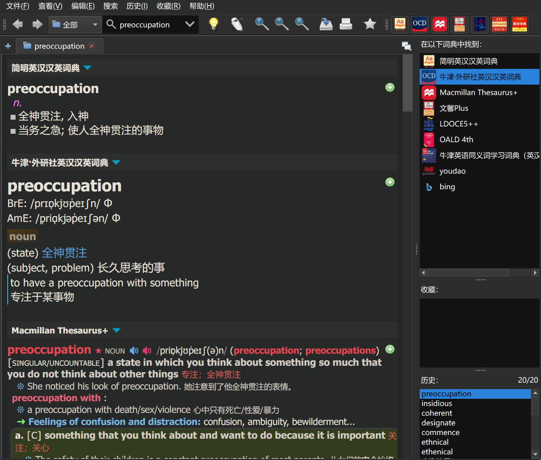Play blue speaker audio in Macmillan entry
This screenshot has height=460, width=541.
[134, 351]
